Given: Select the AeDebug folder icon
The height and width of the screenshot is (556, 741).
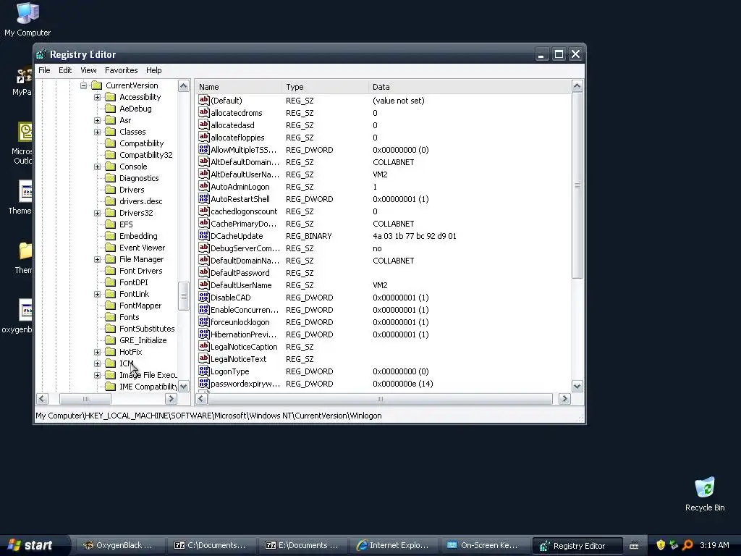Looking at the screenshot, I should point(110,109).
